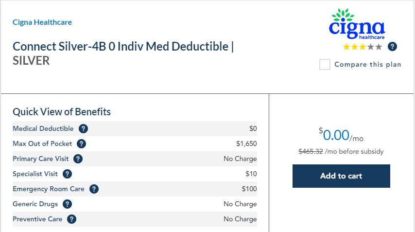Show Emergency Room Care help info
This screenshot has height=232, width=415.
pyautogui.click(x=94, y=189)
